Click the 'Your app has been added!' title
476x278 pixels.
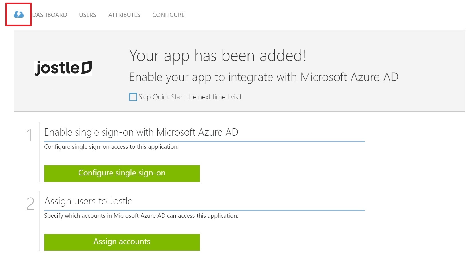218,55
